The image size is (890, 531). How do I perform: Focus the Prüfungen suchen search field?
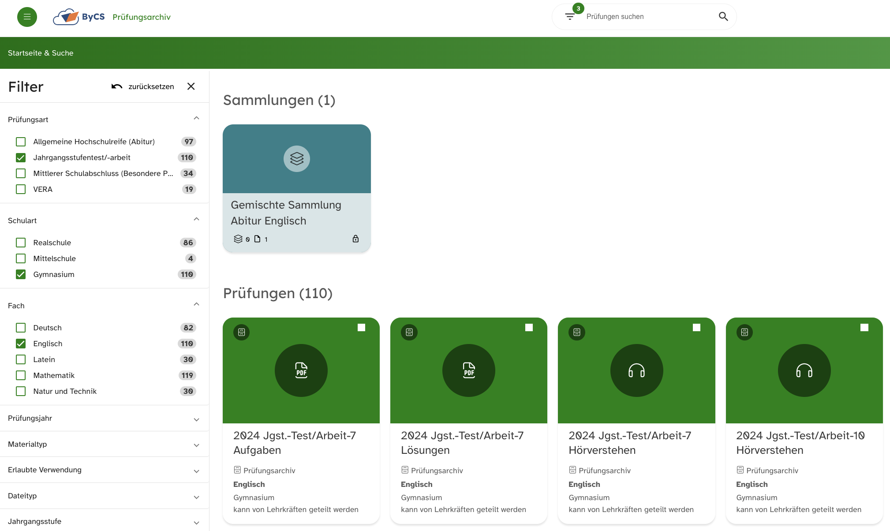[648, 16]
